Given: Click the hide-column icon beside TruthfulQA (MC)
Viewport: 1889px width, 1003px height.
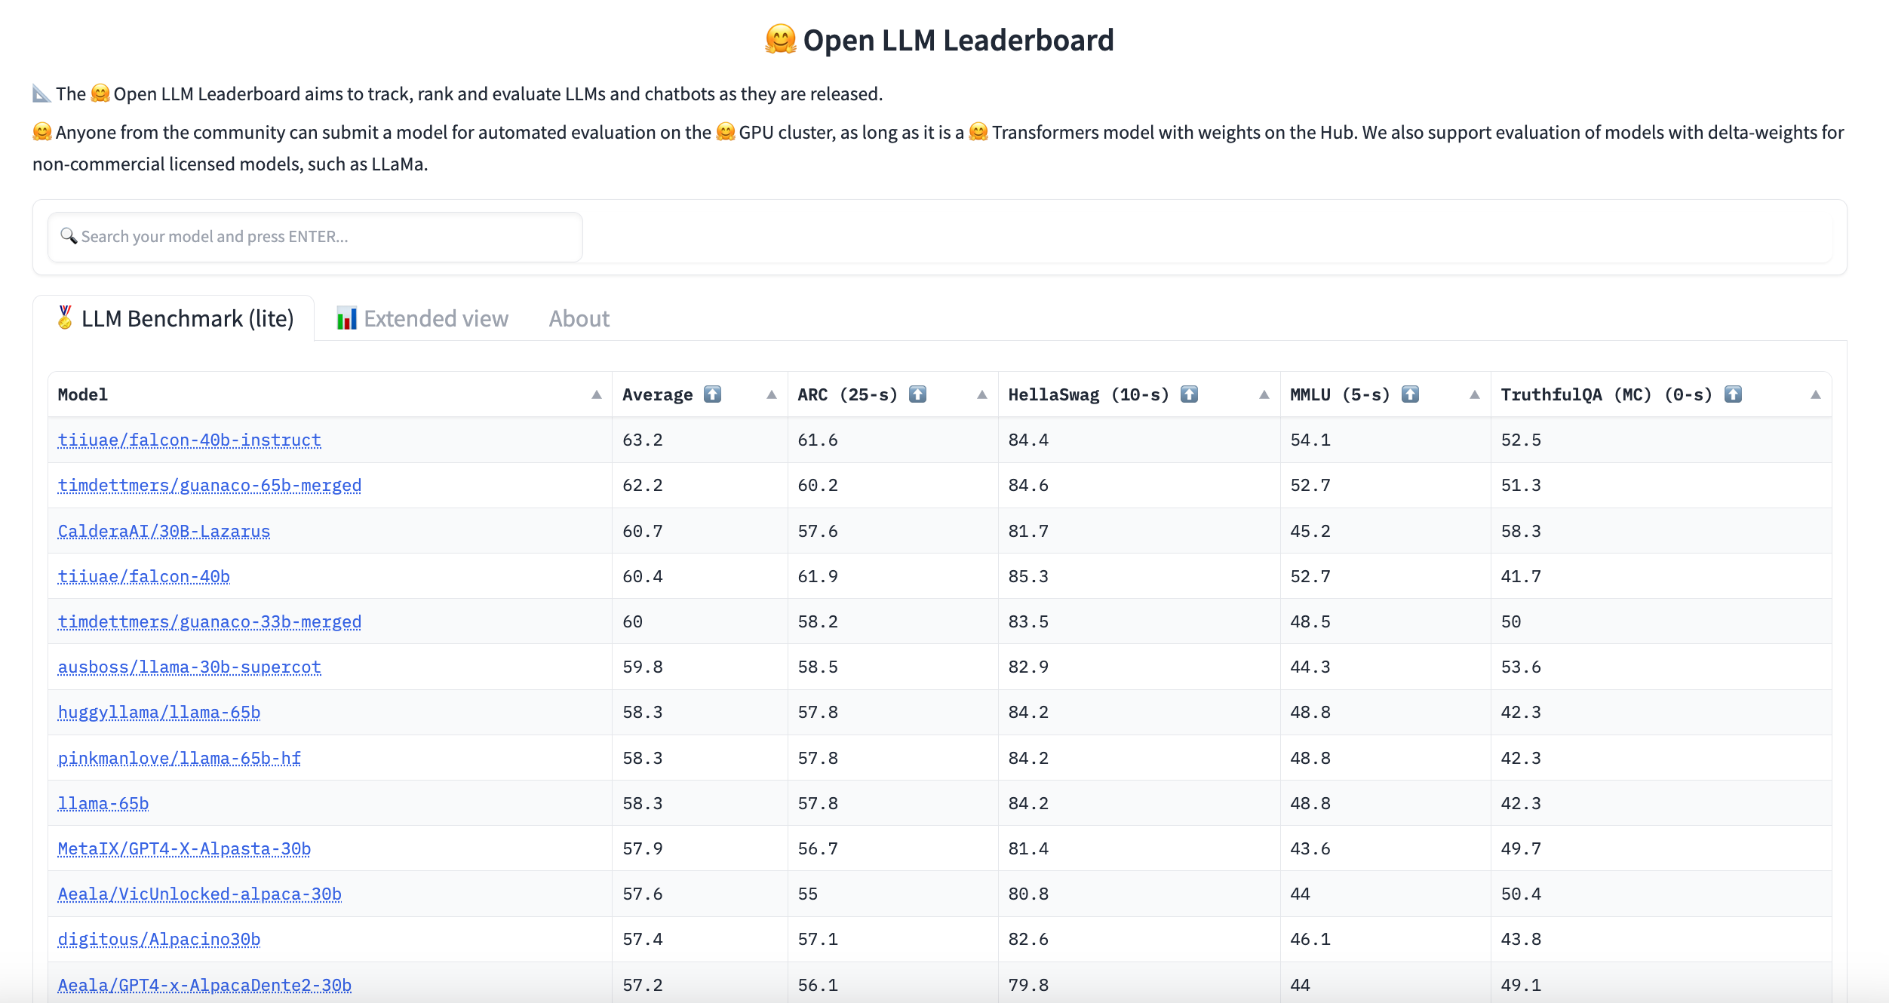Looking at the screenshot, I should tap(1733, 394).
